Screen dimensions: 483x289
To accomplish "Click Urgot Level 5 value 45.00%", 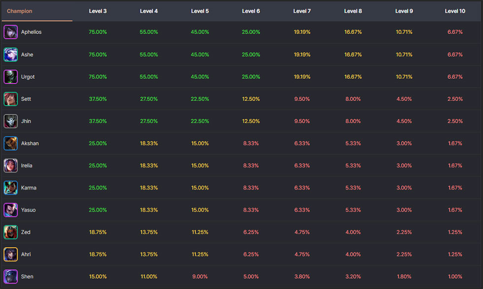I will click(200, 77).
